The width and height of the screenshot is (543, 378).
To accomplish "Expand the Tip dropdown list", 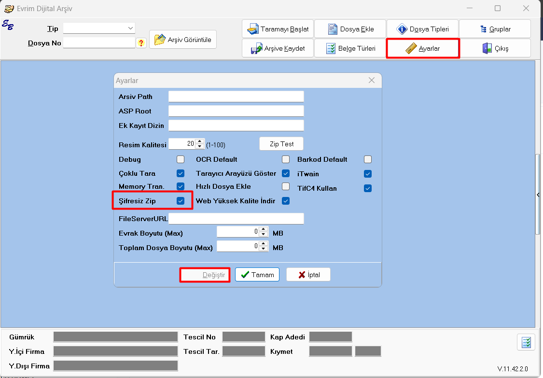I will click(x=130, y=28).
